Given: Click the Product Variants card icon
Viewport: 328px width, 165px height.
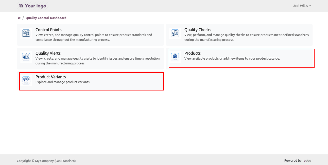Looking at the screenshot, I should click(x=26, y=80).
